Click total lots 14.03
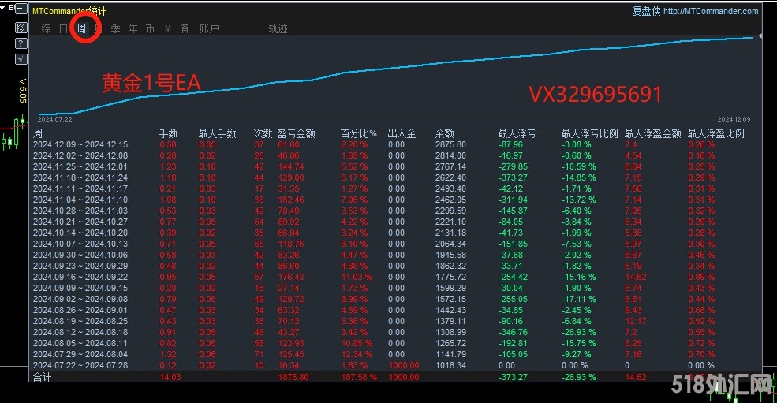The image size is (777, 403). click(170, 377)
